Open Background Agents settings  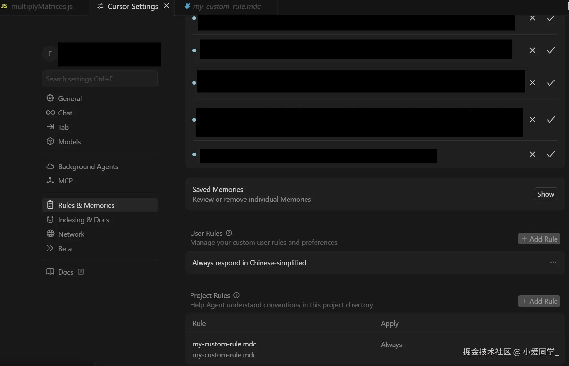(100, 166)
